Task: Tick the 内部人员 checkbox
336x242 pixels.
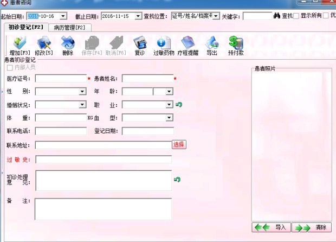Action: 10,67
